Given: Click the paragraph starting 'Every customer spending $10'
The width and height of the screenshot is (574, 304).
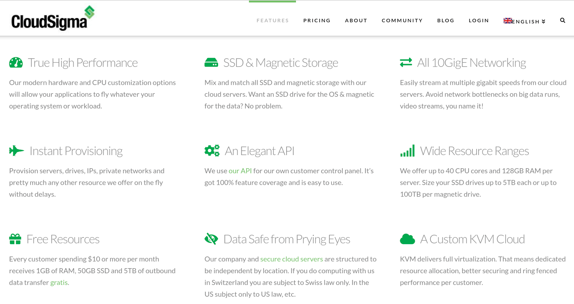Looking at the screenshot, I should point(92,271).
